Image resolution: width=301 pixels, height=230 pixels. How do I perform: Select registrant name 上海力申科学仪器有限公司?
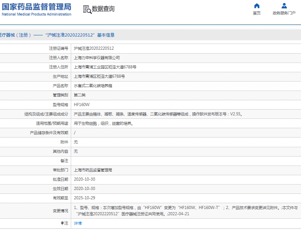tap(97, 58)
